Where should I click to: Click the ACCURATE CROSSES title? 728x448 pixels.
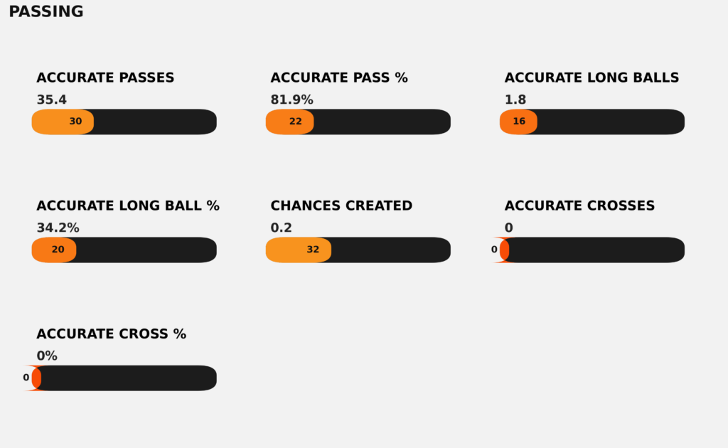pyautogui.click(x=579, y=206)
